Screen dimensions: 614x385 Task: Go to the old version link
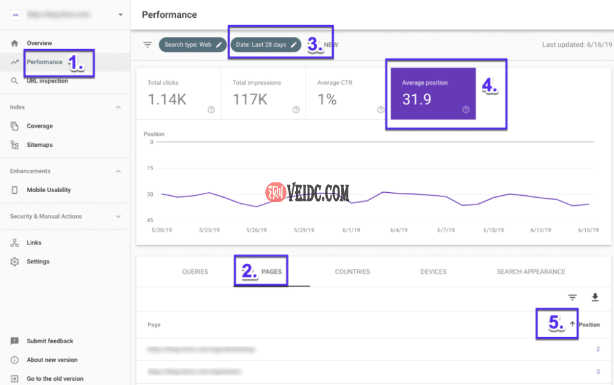[x=55, y=378]
